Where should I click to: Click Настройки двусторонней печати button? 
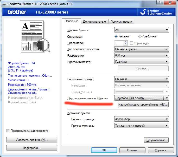click(143, 104)
